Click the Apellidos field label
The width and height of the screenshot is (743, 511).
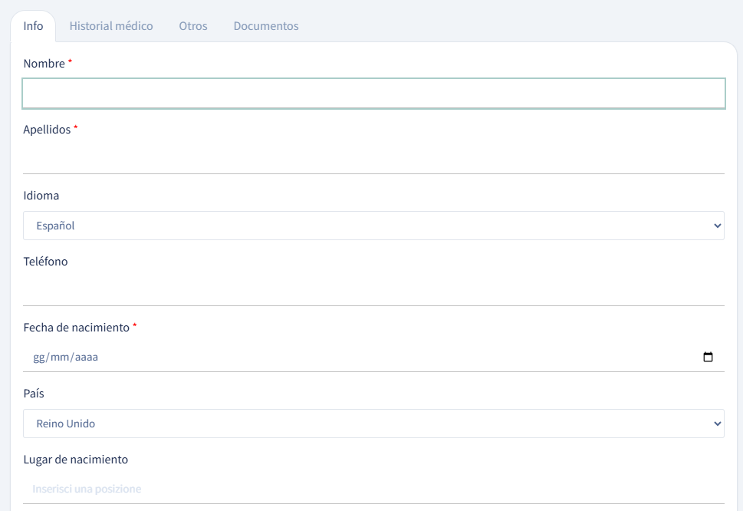coord(47,130)
